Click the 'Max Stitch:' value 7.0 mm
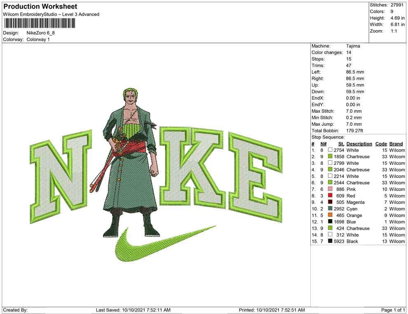 pyautogui.click(x=354, y=111)
